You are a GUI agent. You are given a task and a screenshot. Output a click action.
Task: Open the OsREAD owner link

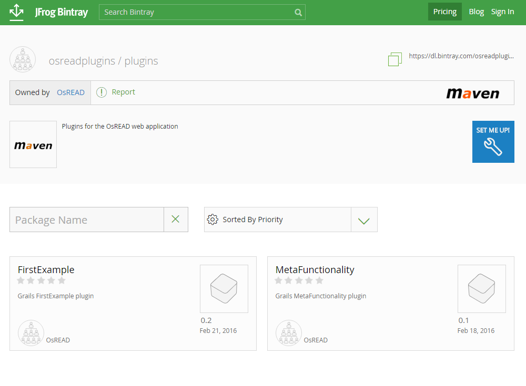[71, 92]
